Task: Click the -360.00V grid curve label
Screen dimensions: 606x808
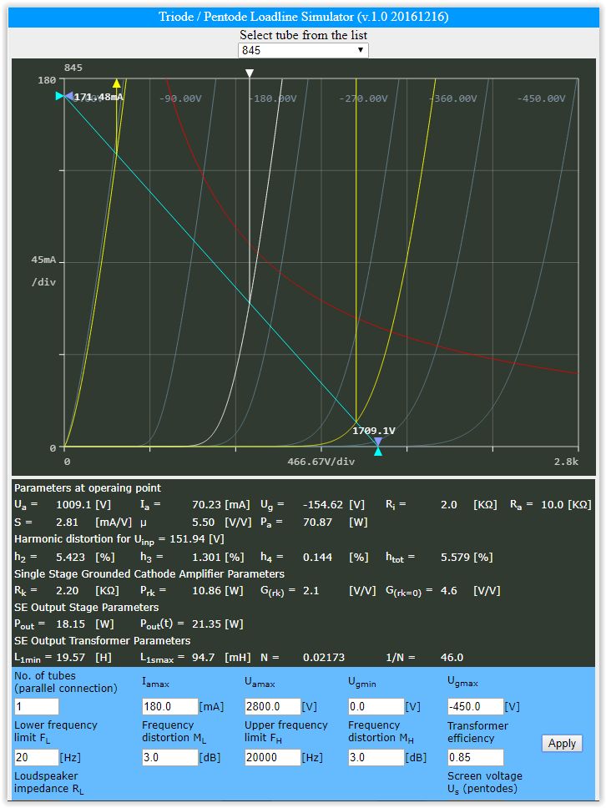Action: (453, 98)
